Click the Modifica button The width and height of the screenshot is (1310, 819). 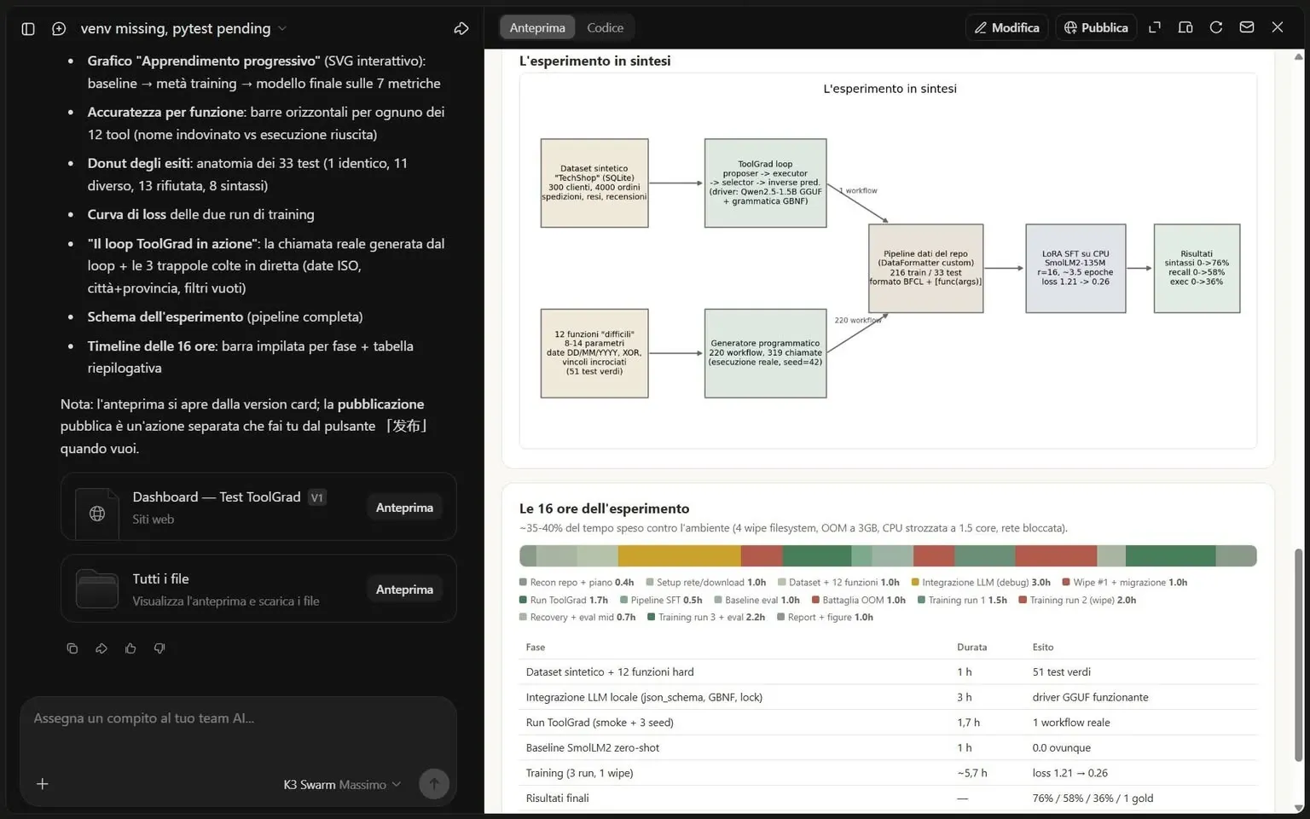tap(1006, 27)
